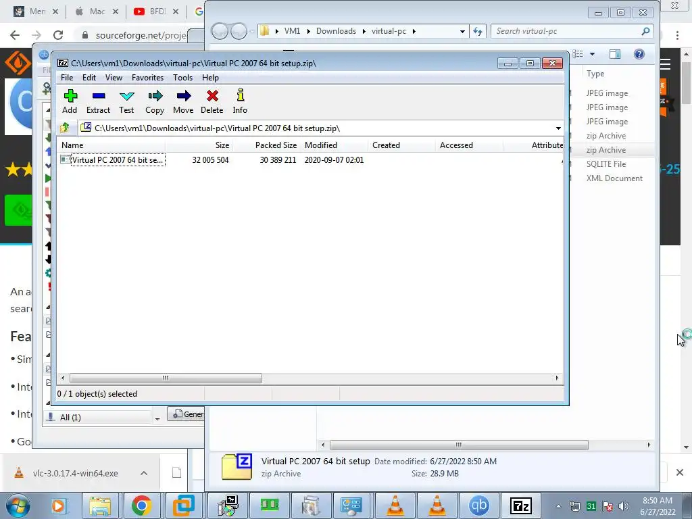This screenshot has width=692, height=519.
Task: Open the Favorites menu
Action: tap(148, 78)
